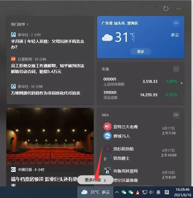Viewport: 193px width, 198px height.
Task: Open feed settings three-dot menu at top
Action: click(178, 9)
